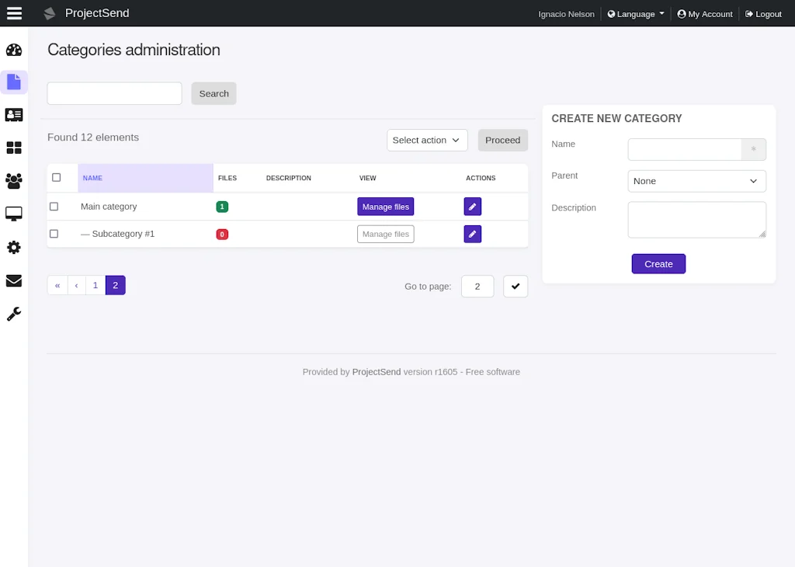
Task: Open the Dashboard from the sidebar
Action: click(x=14, y=49)
